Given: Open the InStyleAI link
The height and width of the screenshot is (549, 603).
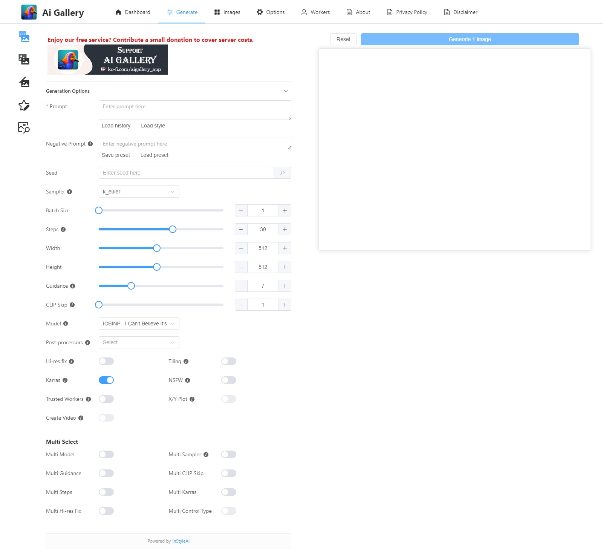Looking at the screenshot, I should tap(181, 541).
